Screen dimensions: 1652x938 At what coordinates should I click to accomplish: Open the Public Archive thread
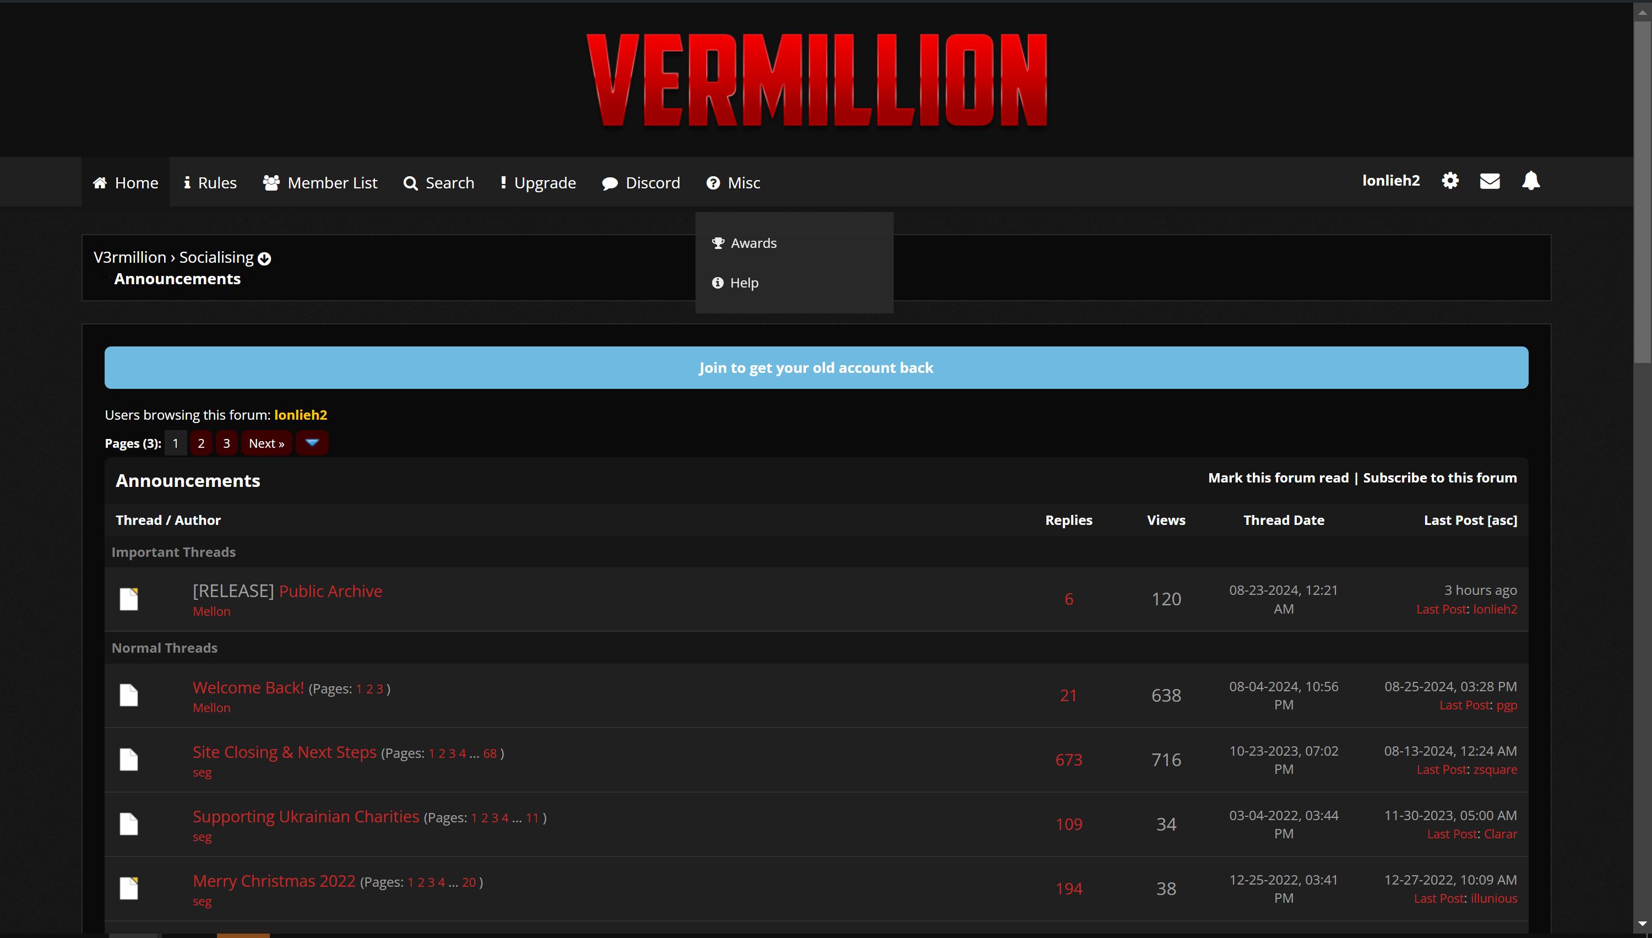click(x=330, y=591)
